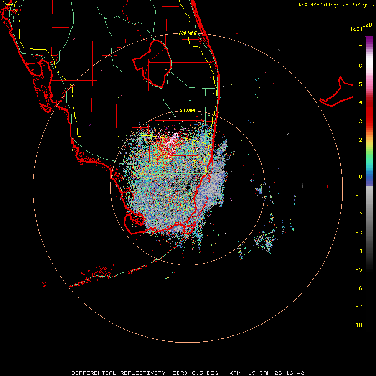376x376 pixels.
Task: Click the -4 value on the color scale
Action: coord(359,251)
